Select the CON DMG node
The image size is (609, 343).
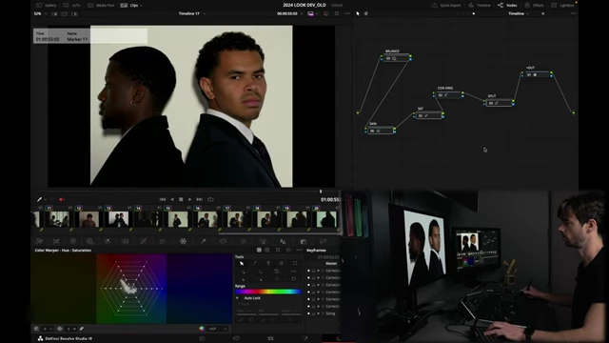click(448, 95)
